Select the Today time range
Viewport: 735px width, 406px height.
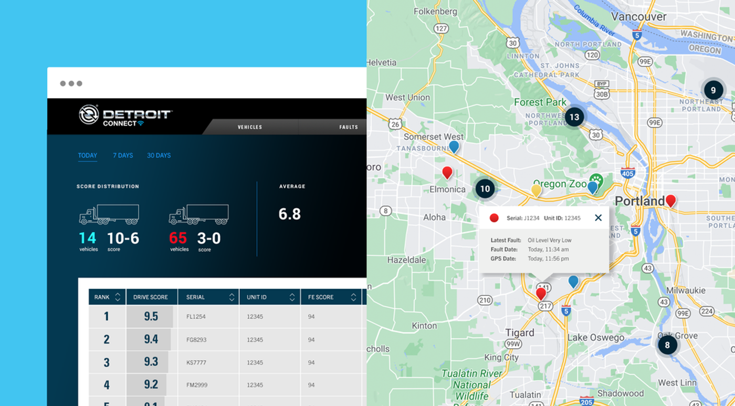88,155
